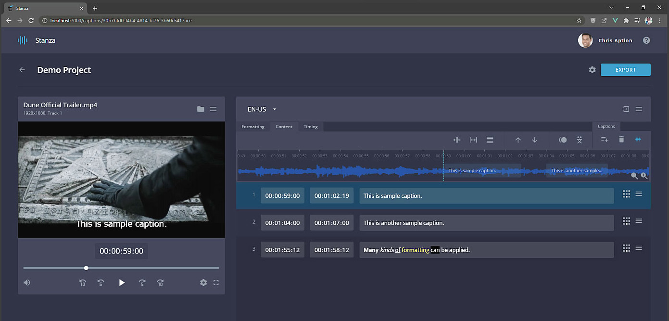Reload the page in the browser
Viewport: 669px width, 321px height.
click(x=31, y=21)
